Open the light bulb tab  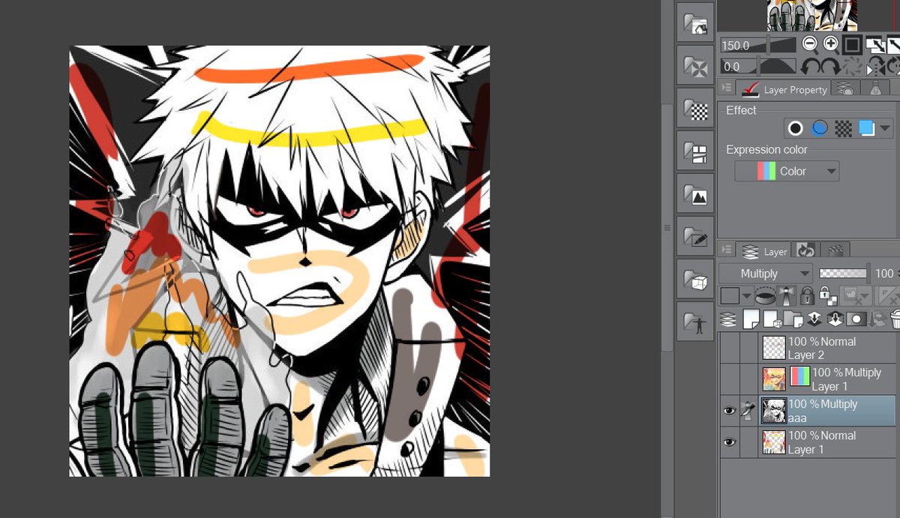874,89
